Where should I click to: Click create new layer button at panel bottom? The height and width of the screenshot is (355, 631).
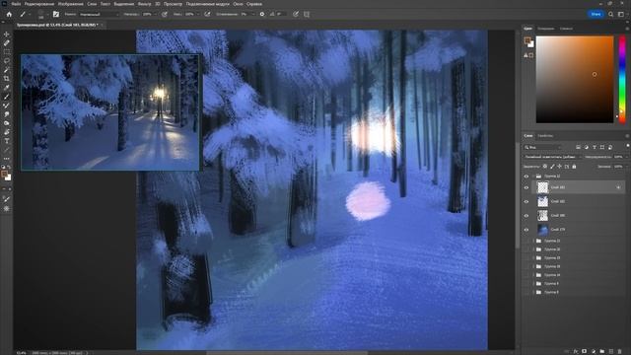pos(611,351)
